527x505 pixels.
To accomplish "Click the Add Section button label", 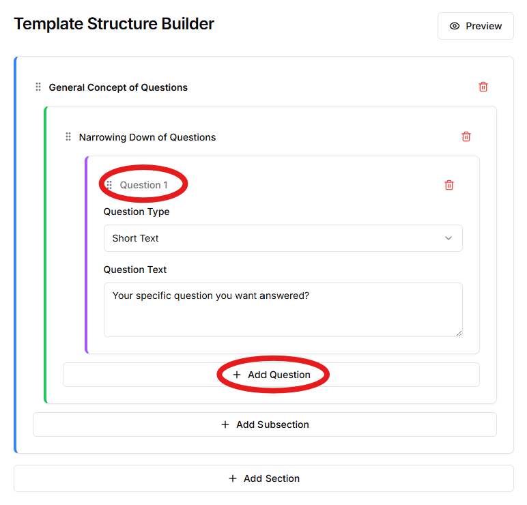I will point(272,478).
